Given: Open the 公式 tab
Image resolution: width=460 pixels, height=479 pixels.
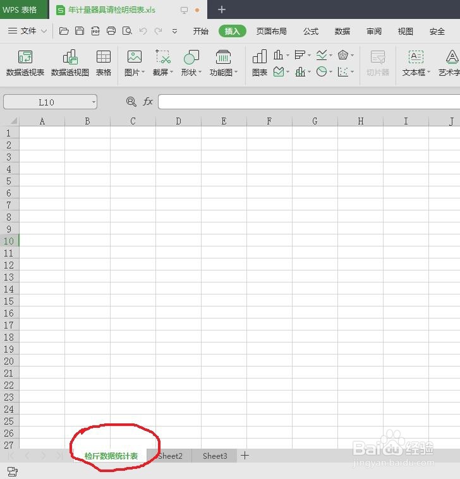Looking at the screenshot, I should [x=311, y=31].
